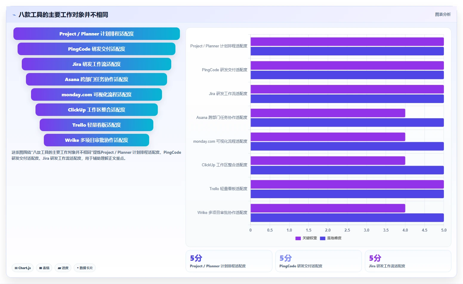Click the x-axis tick value 3.0
Screen dimensions: 463x284
(x=367, y=230)
